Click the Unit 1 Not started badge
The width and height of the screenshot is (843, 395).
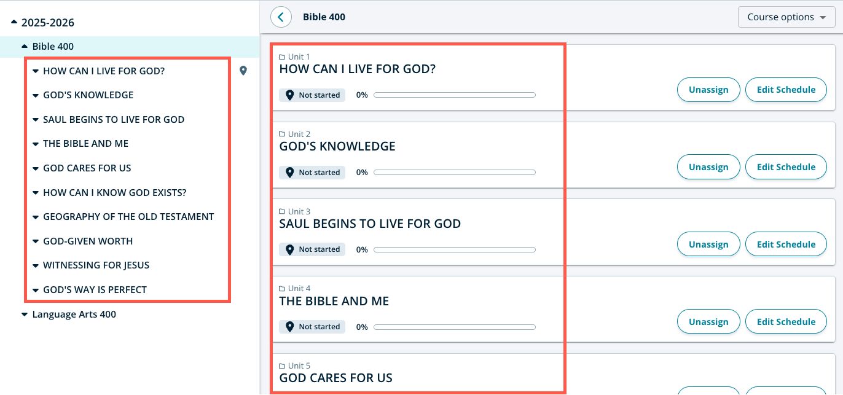click(313, 95)
